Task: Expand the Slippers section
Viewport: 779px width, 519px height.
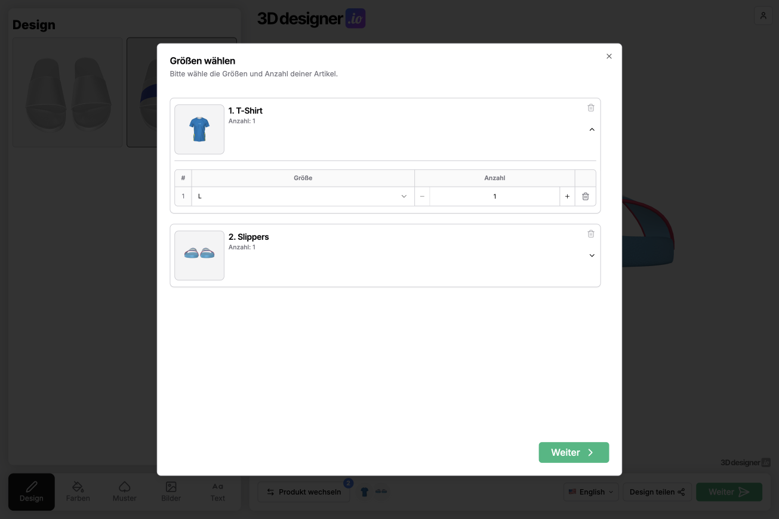Action: click(x=592, y=255)
